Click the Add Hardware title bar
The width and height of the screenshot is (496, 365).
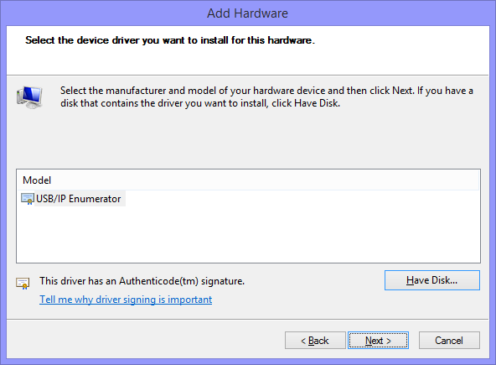[x=248, y=13]
